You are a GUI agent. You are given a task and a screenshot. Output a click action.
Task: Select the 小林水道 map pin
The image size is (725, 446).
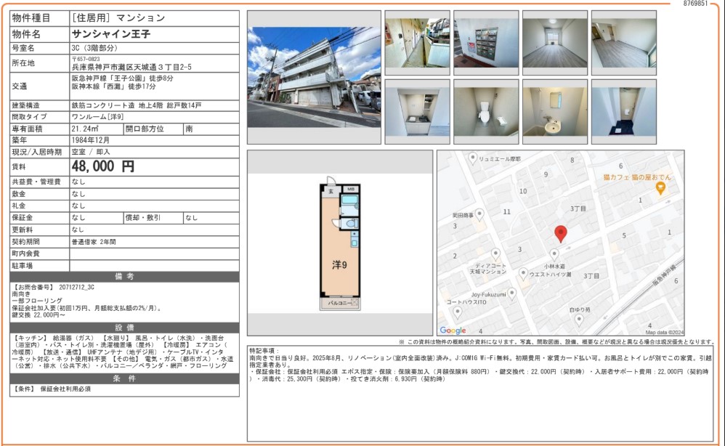554,254
